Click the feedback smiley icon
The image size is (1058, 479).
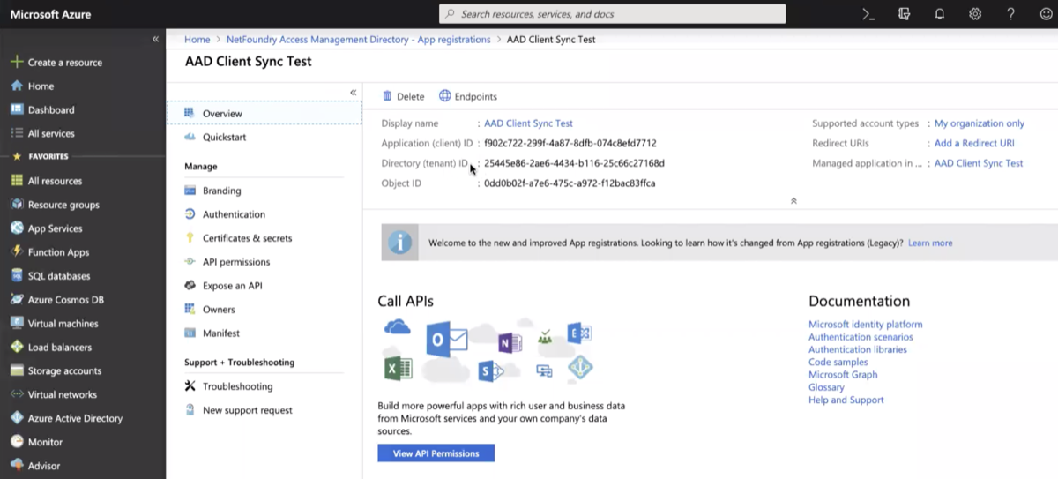1047,14
